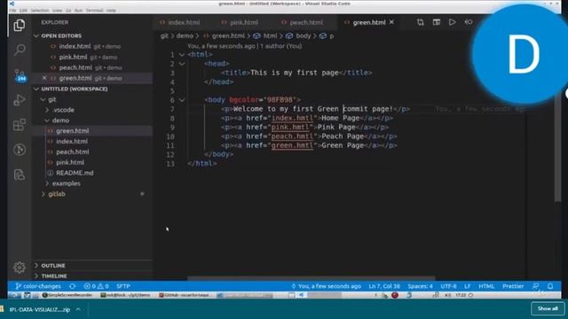Screen dimensions: 568x319
Task: Expand the .vscode folder
Action: coord(47,110)
